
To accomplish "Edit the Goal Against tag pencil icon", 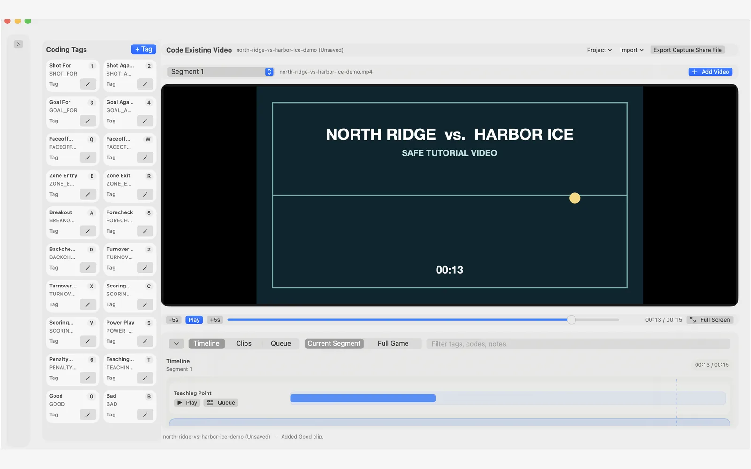I will coord(145,121).
